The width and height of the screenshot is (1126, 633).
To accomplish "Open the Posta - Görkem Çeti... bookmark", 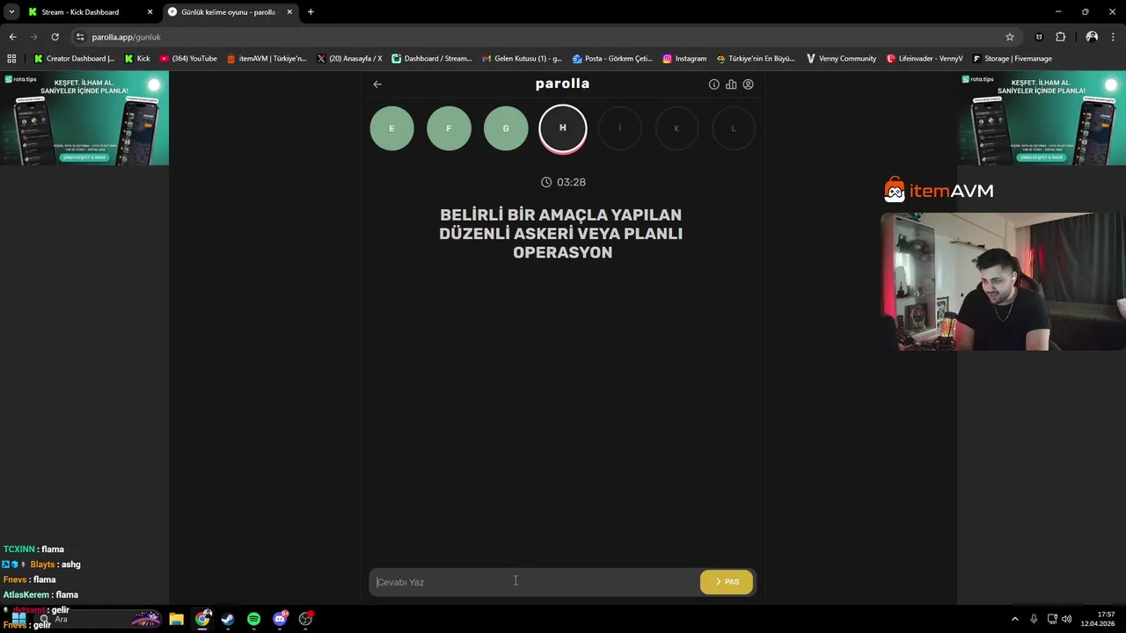I will pos(612,59).
